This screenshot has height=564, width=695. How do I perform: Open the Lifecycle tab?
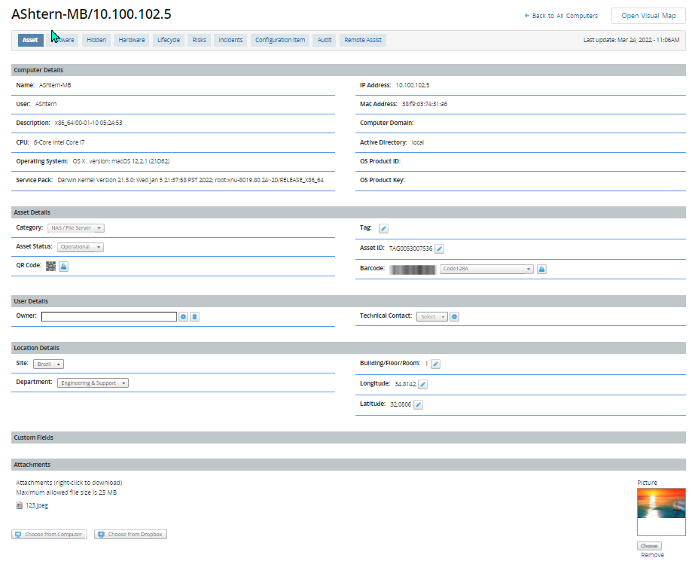(x=169, y=40)
